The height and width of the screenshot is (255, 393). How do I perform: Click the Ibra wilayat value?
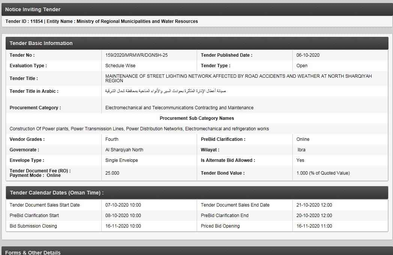(x=301, y=150)
